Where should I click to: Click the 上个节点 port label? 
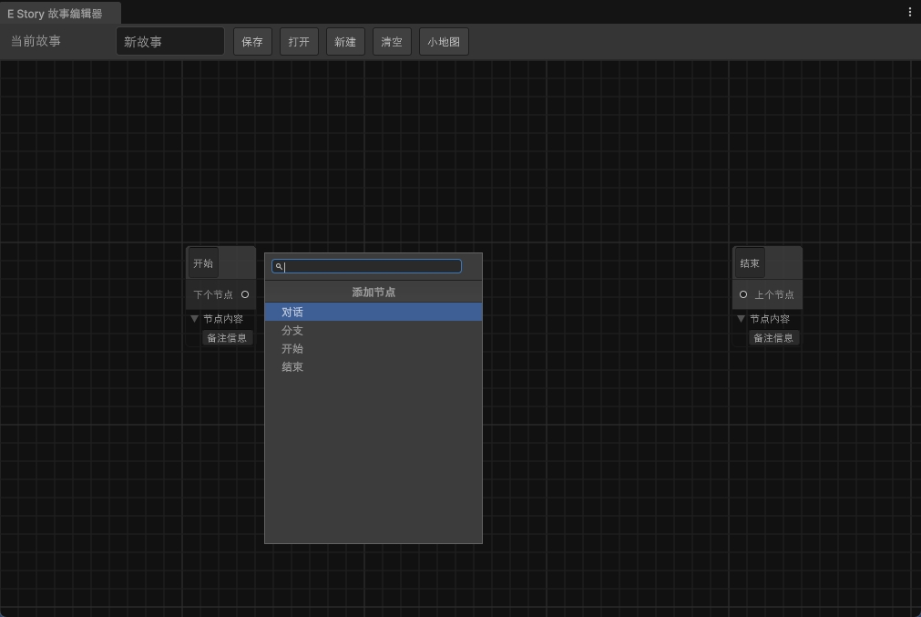774,294
